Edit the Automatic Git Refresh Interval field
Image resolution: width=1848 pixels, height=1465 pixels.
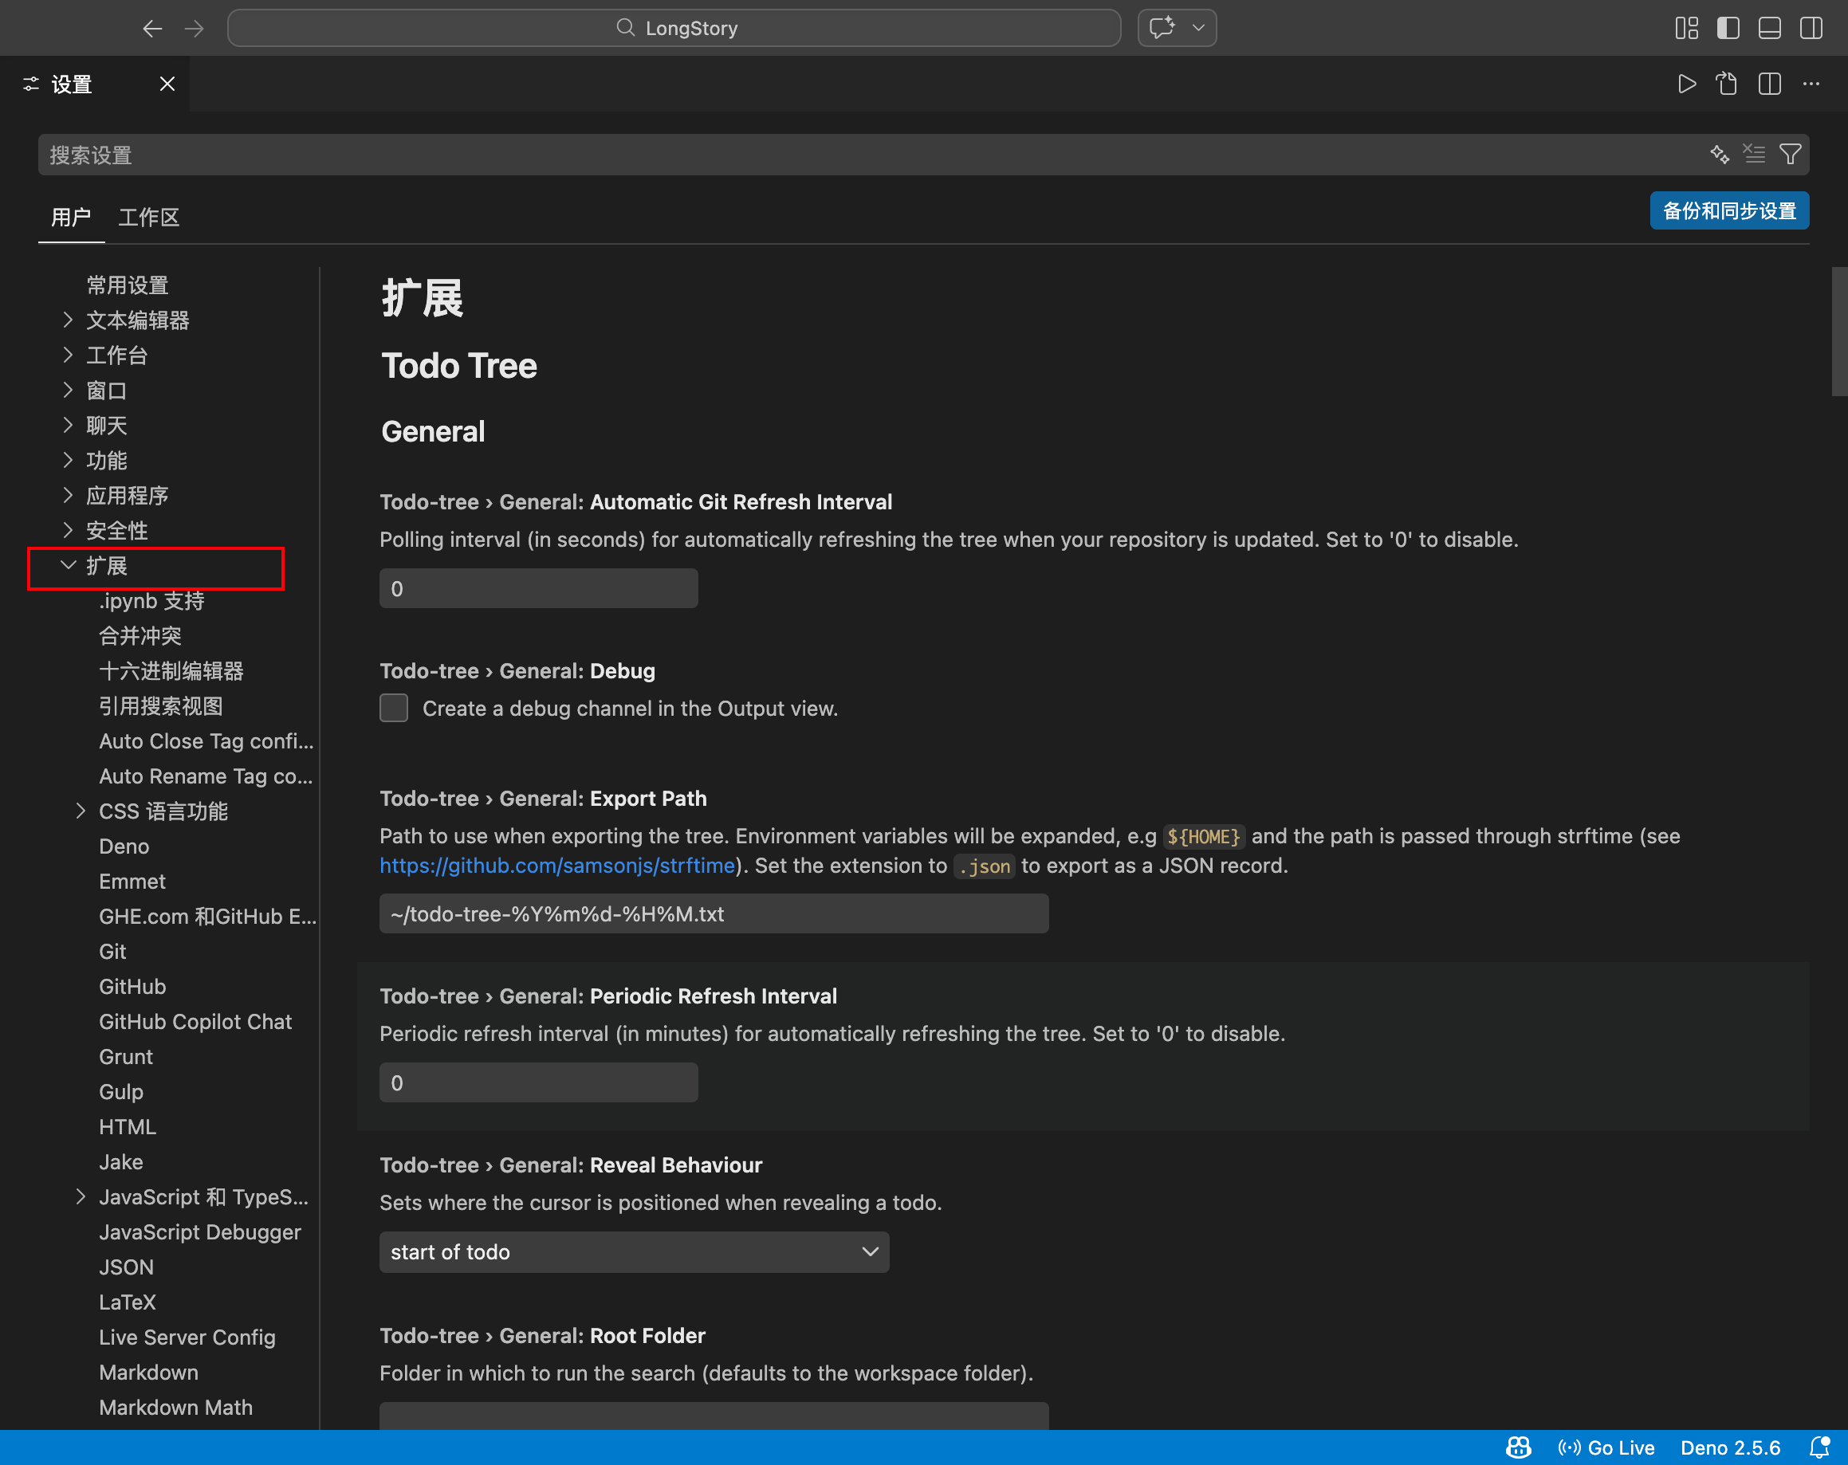click(x=538, y=588)
